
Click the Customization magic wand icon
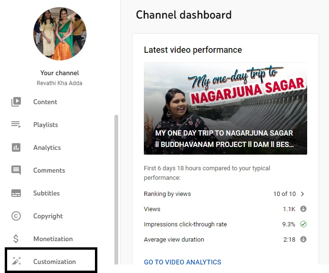pos(16,261)
